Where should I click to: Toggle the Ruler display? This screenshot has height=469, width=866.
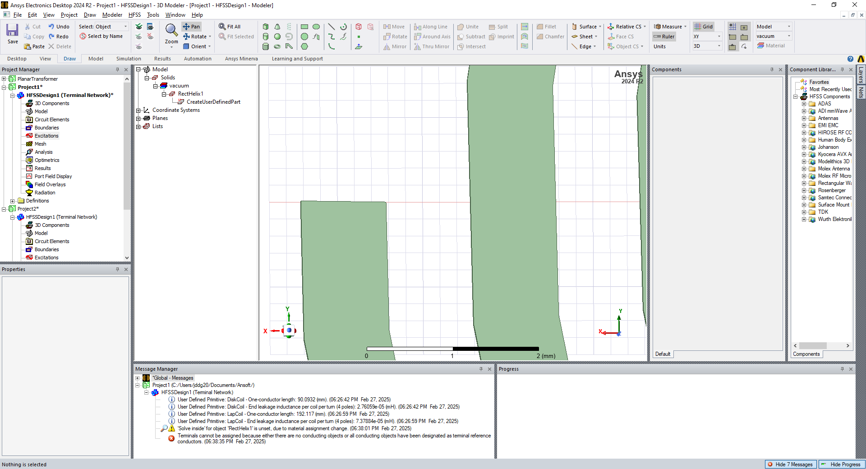click(664, 37)
